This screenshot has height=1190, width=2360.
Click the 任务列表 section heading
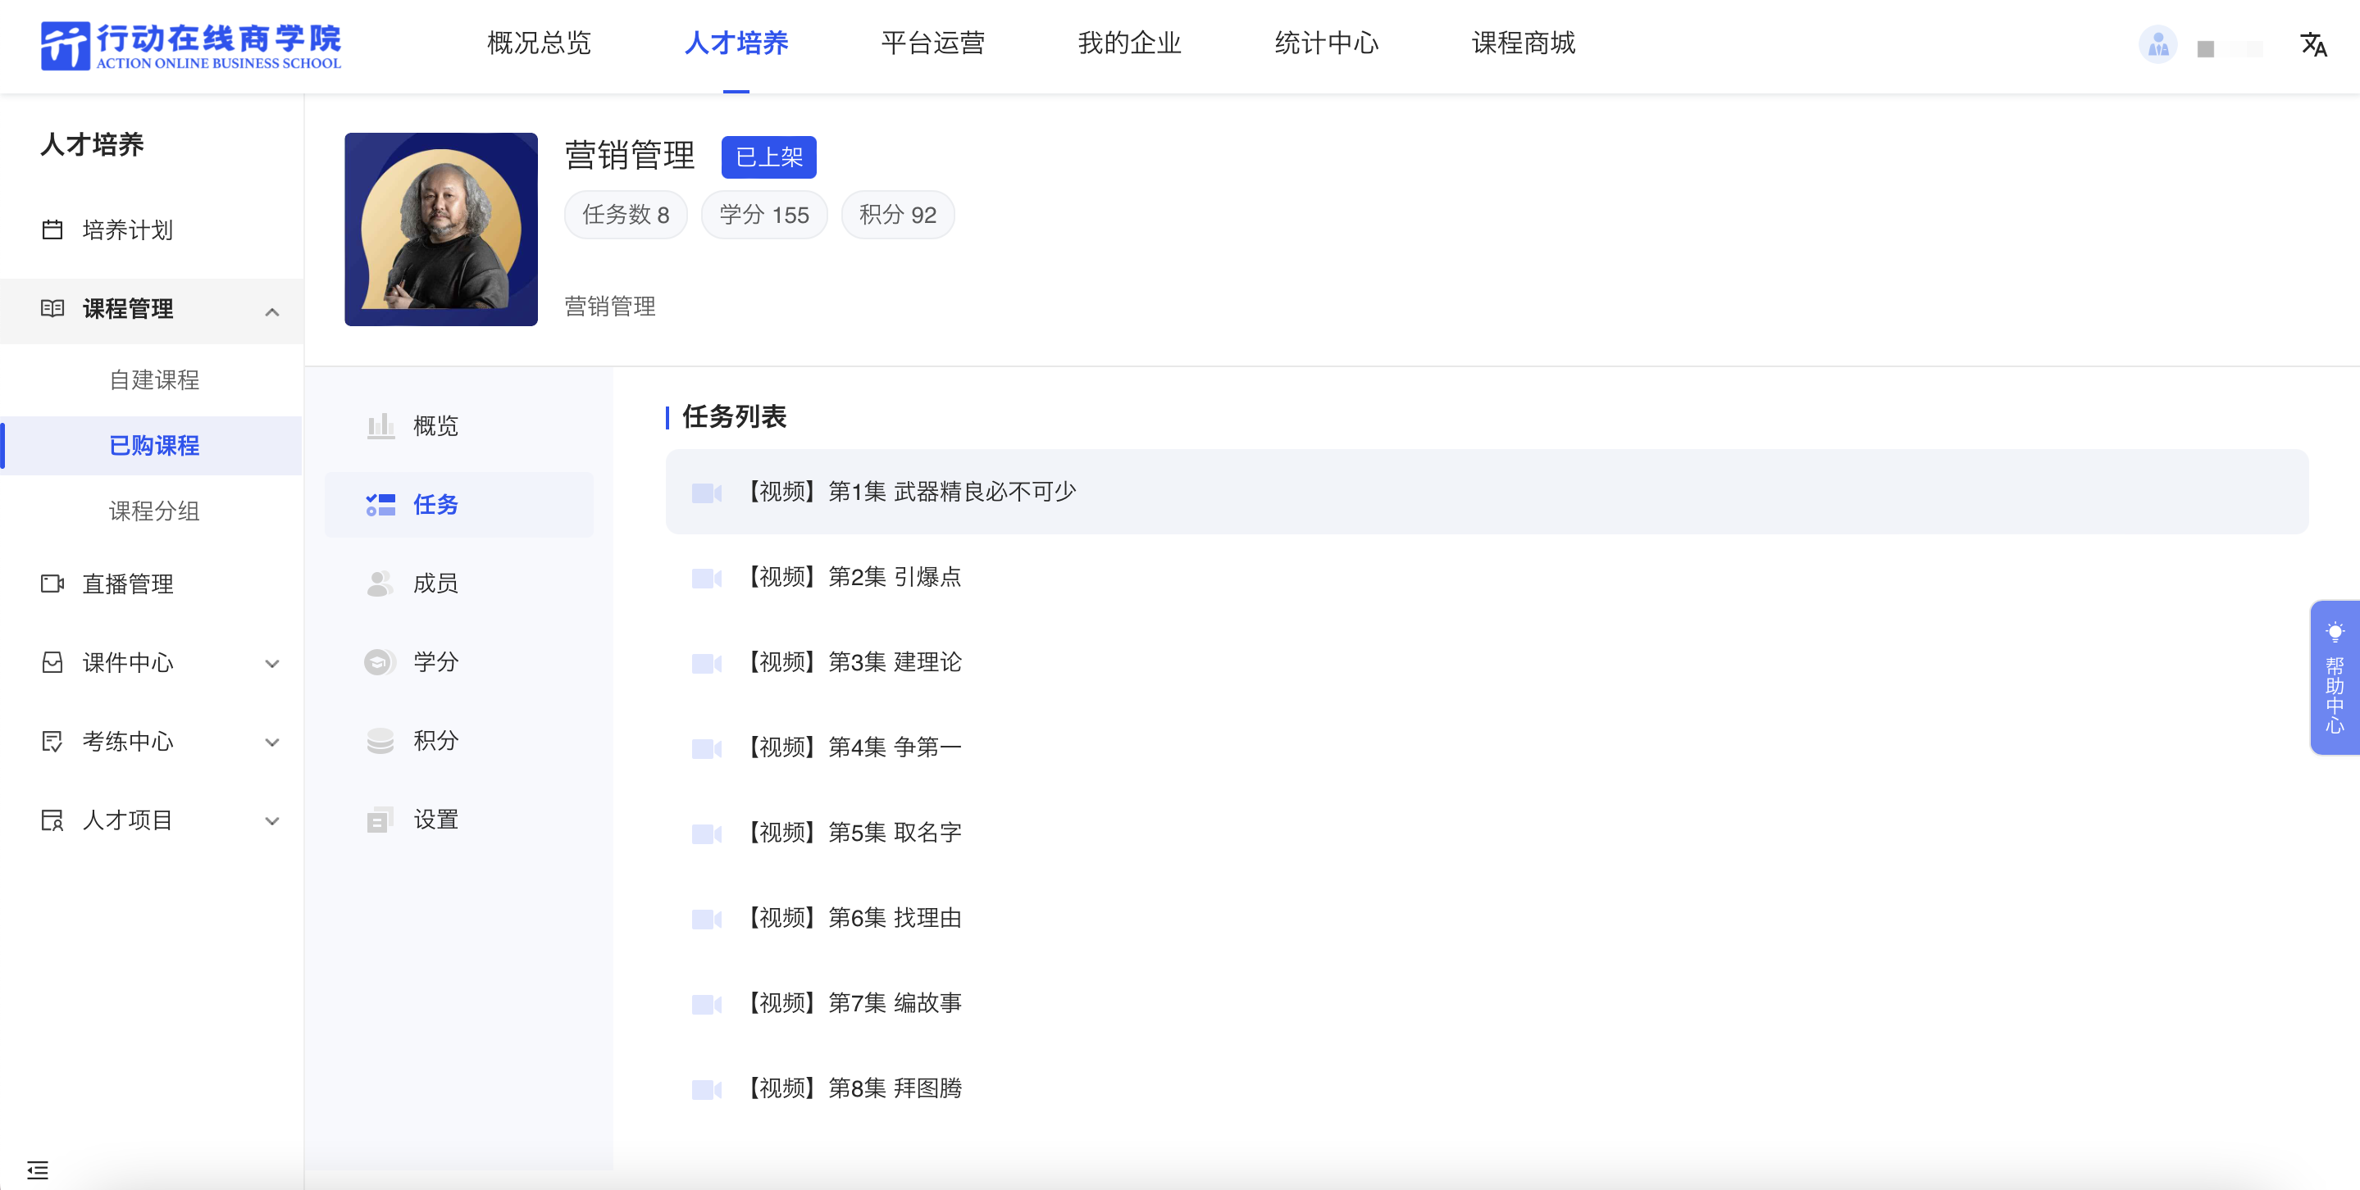click(734, 416)
